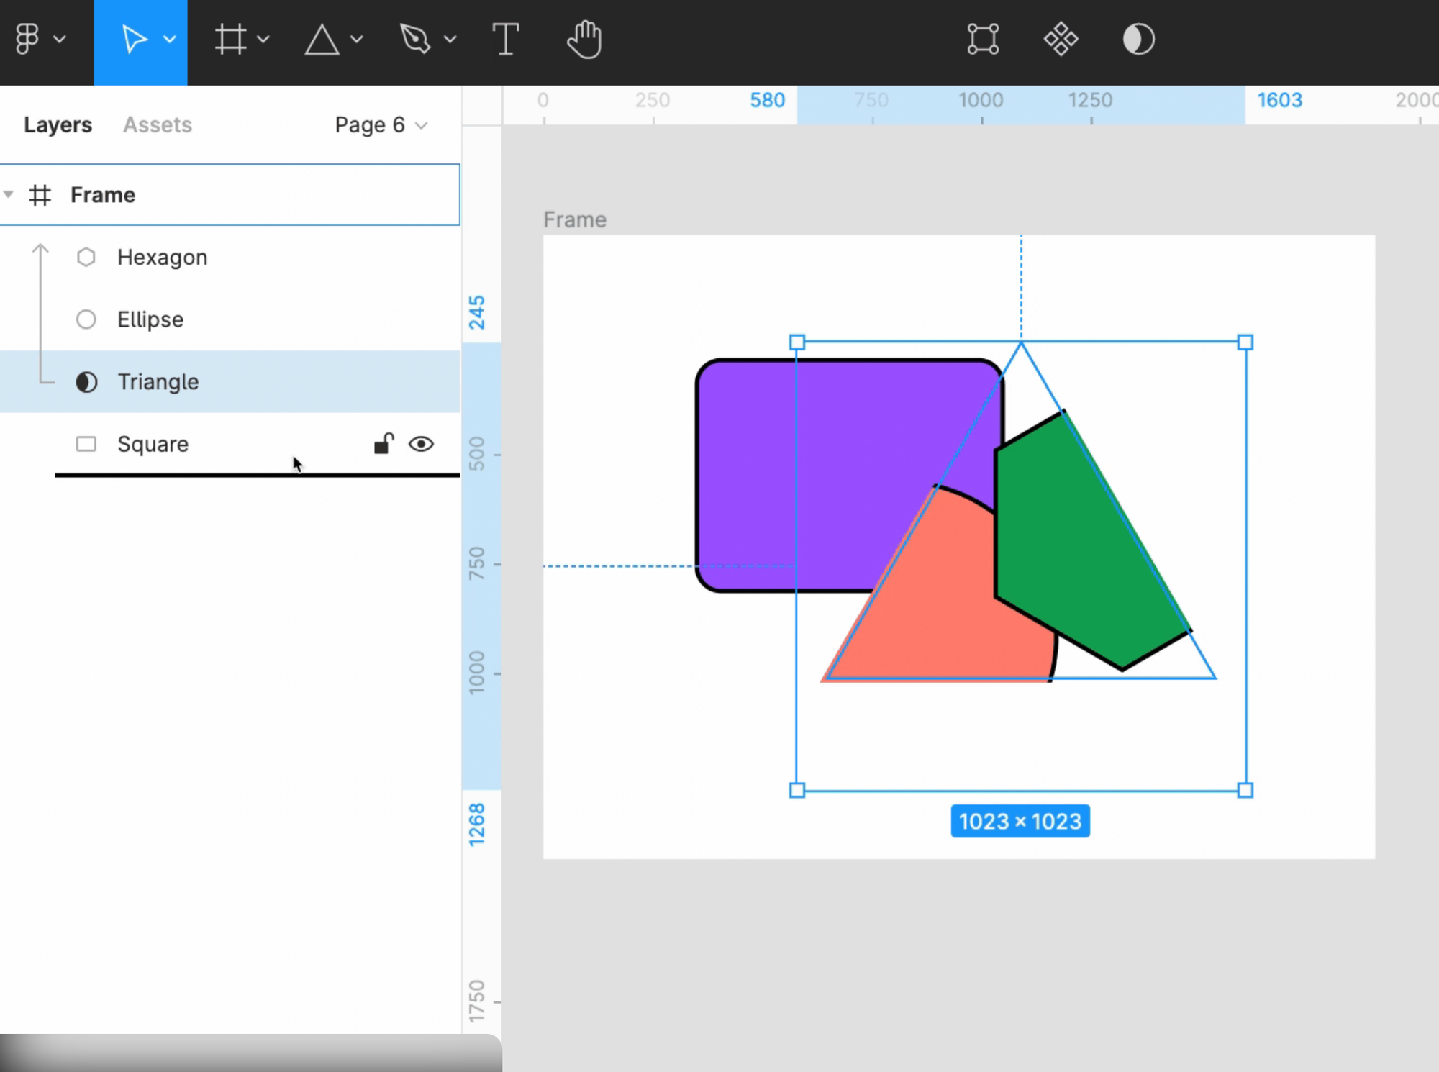Select the Hexagon layer
1439x1072 pixels.
162,257
